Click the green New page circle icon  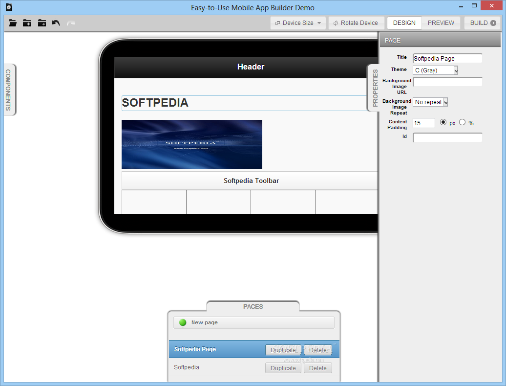click(x=183, y=322)
